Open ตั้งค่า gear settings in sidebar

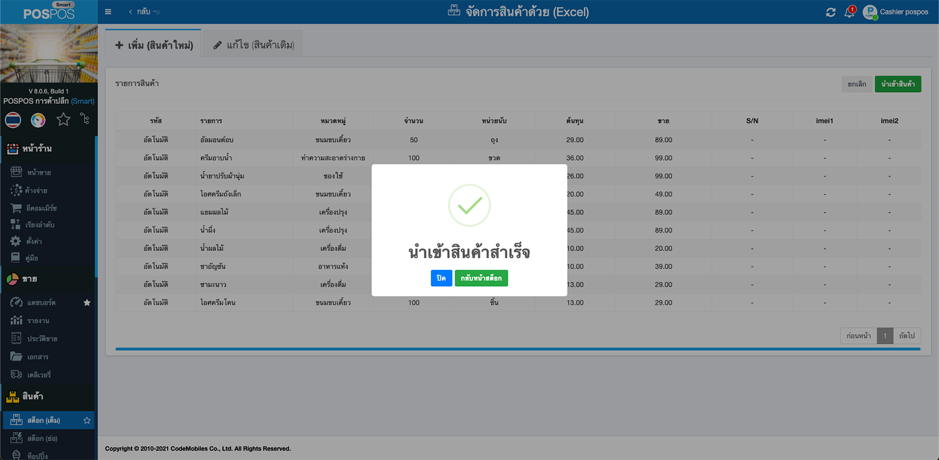[33, 241]
